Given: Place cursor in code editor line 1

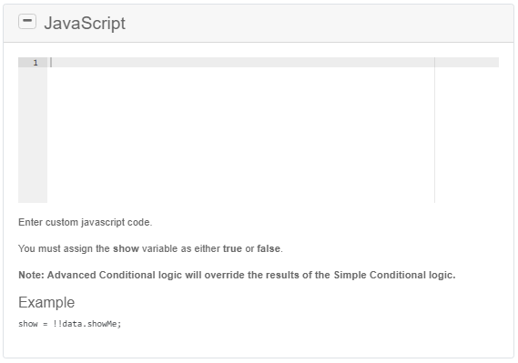Looking at the screenshot, I should coord(242,63).
